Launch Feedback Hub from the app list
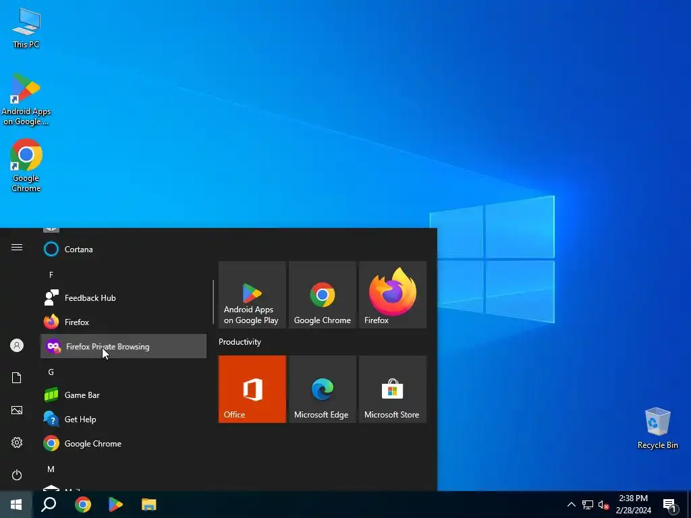691x518 pixels. [x=123, y=297]
